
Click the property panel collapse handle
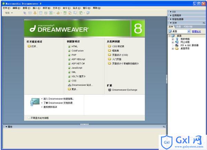pos(85,124)
